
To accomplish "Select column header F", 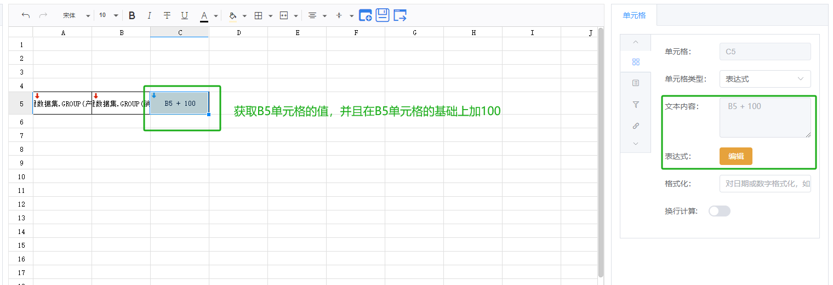I will [356, 33].
